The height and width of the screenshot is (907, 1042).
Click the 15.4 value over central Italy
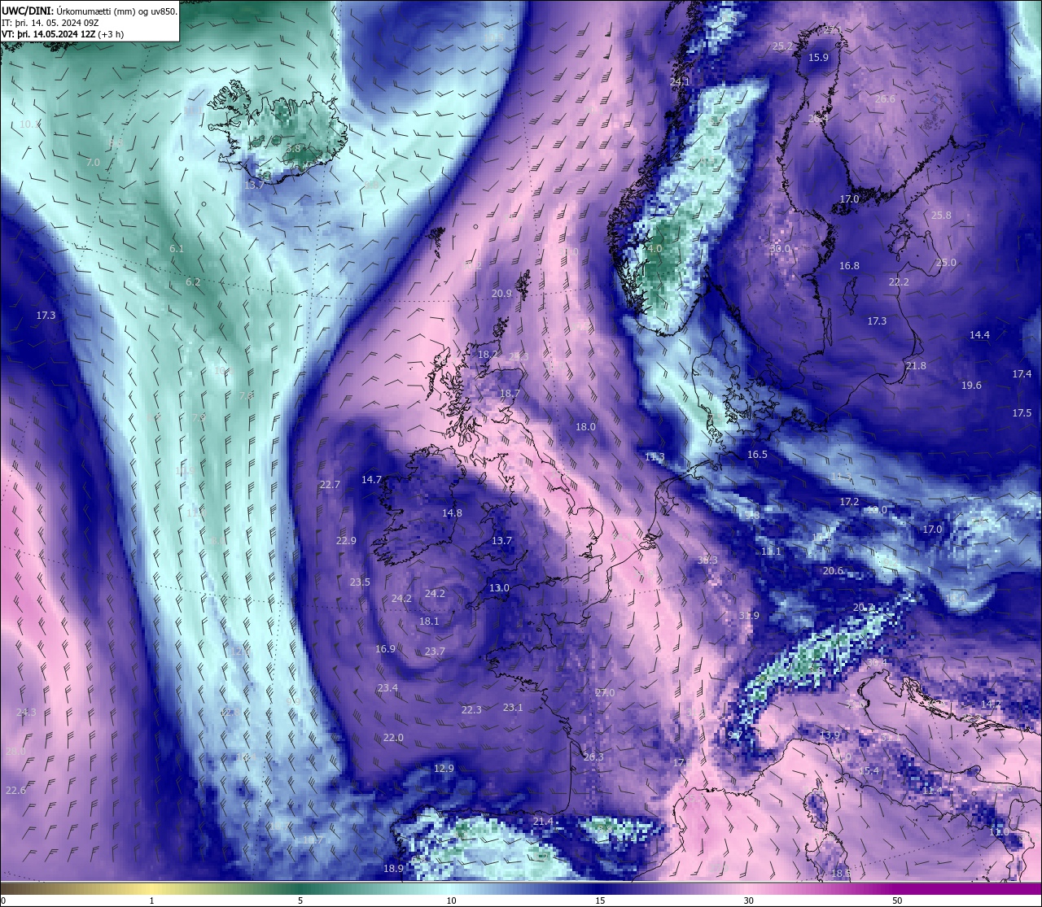(x=869, y=771)
